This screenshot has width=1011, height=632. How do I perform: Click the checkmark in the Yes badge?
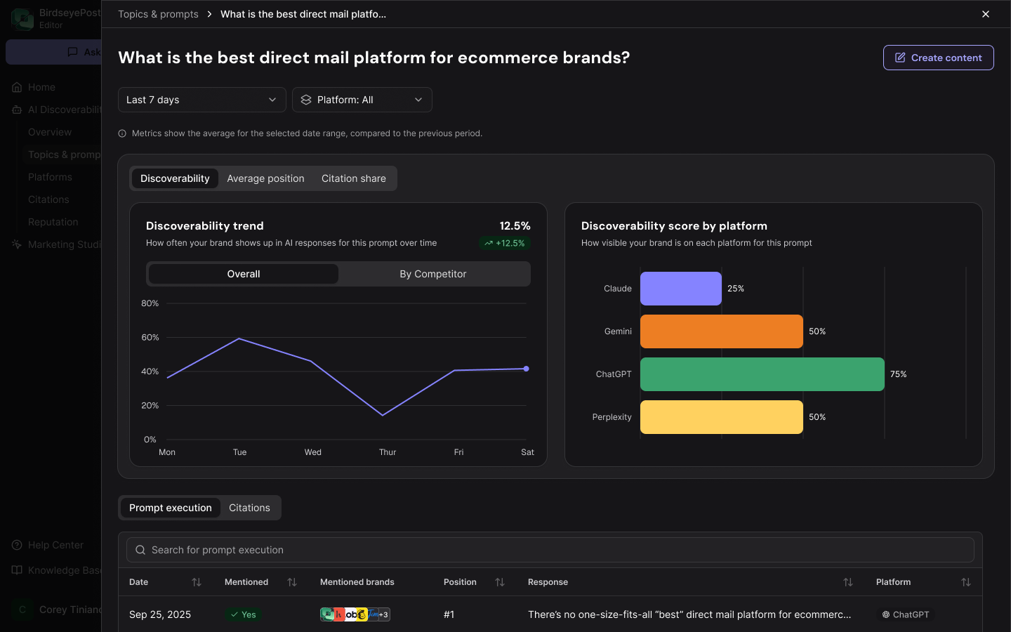(x=234, y=614)
